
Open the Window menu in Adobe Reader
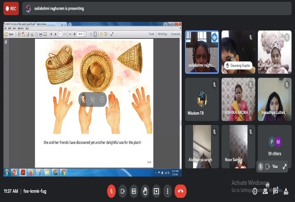(x=21, y=28)
